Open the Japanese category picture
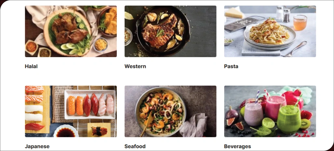The height and width of the screenshot is (151, 334). pyautogui.click(x=71, y=111)
